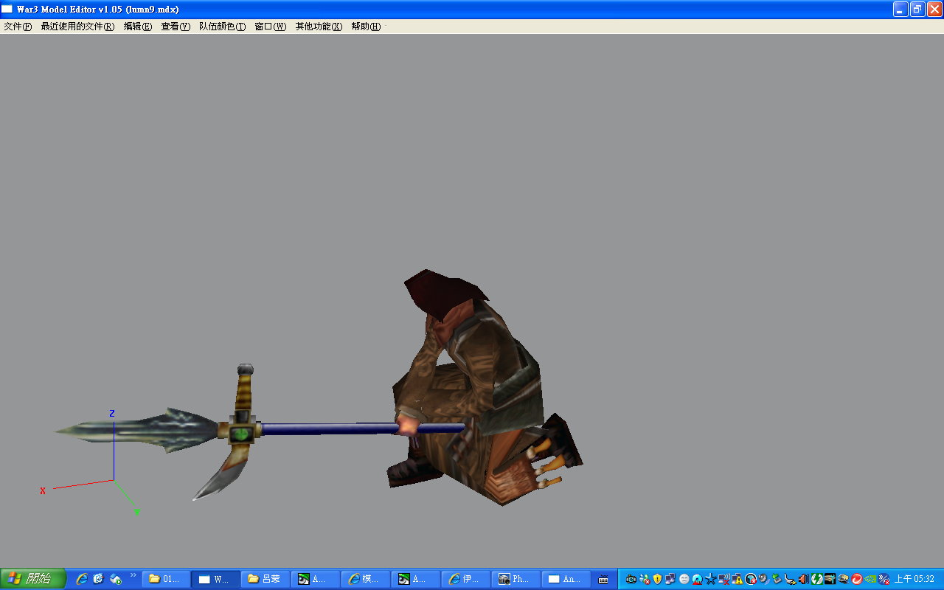This screenshot has width=944, height=590.
Task: Click the spear blade on the model
Action: [x=136, y=429]
